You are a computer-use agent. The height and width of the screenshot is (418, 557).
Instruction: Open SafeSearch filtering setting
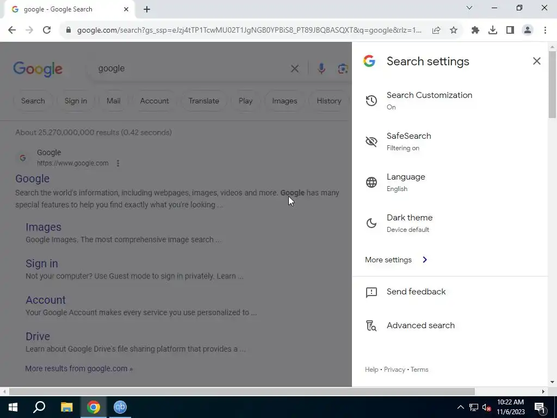click(450, 142)
